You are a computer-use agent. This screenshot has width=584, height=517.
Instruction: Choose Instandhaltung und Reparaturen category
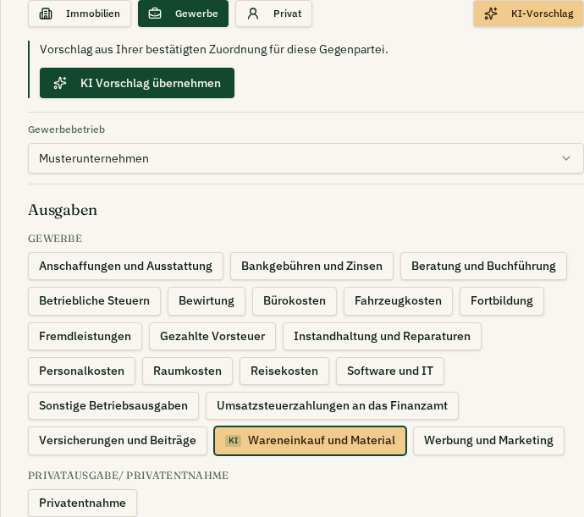(382, 337)
